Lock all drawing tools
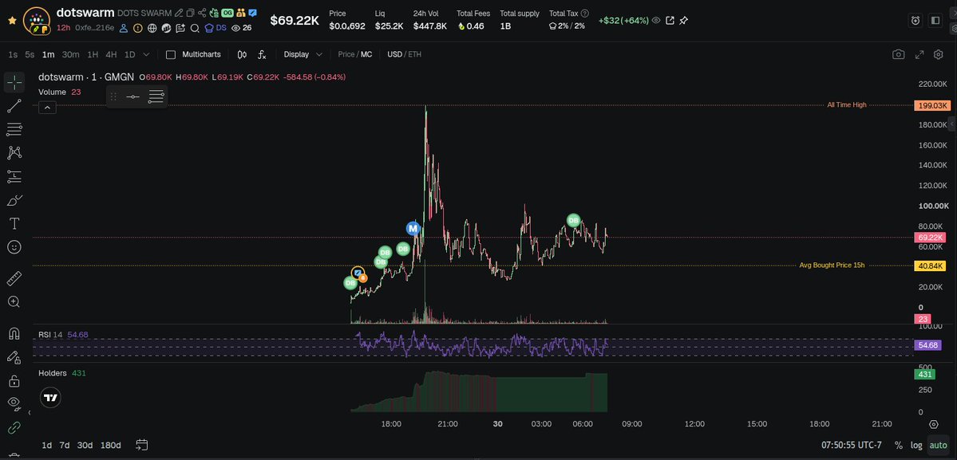 pos(14,381)
